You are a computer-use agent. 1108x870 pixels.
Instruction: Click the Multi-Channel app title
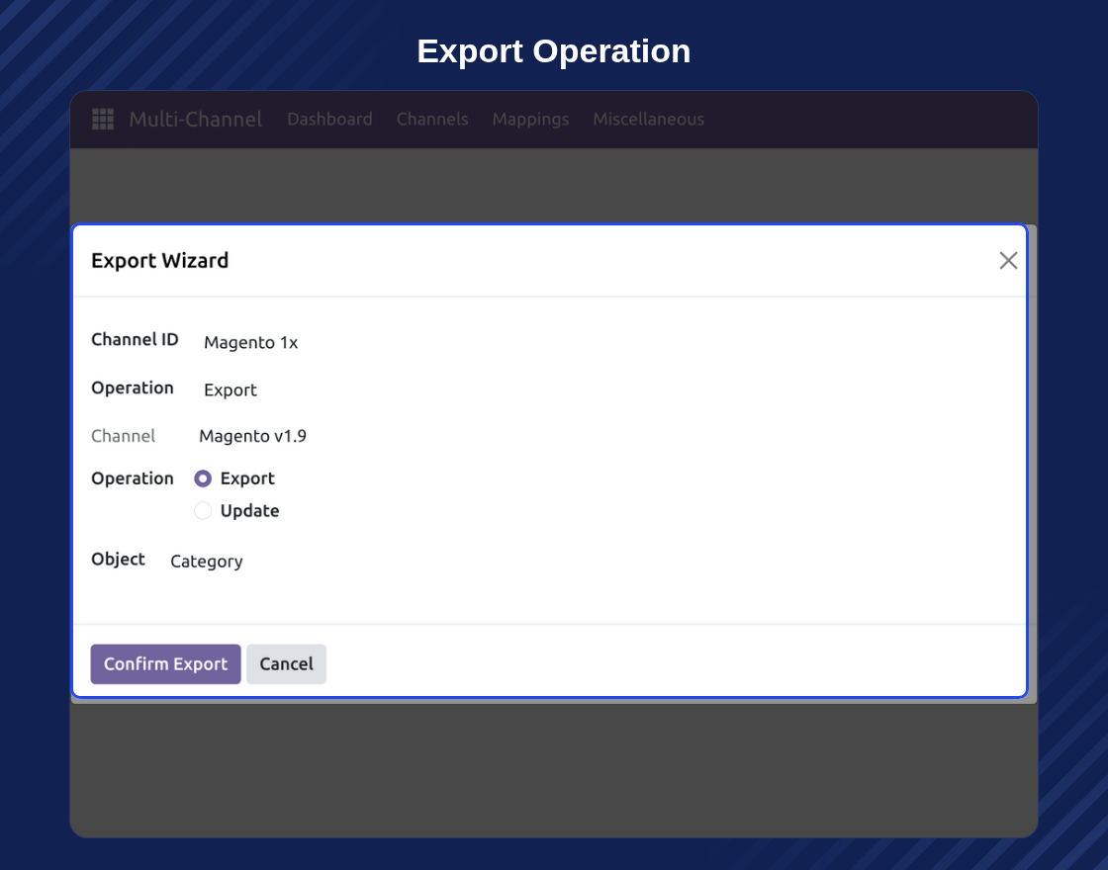coord(196,120)
